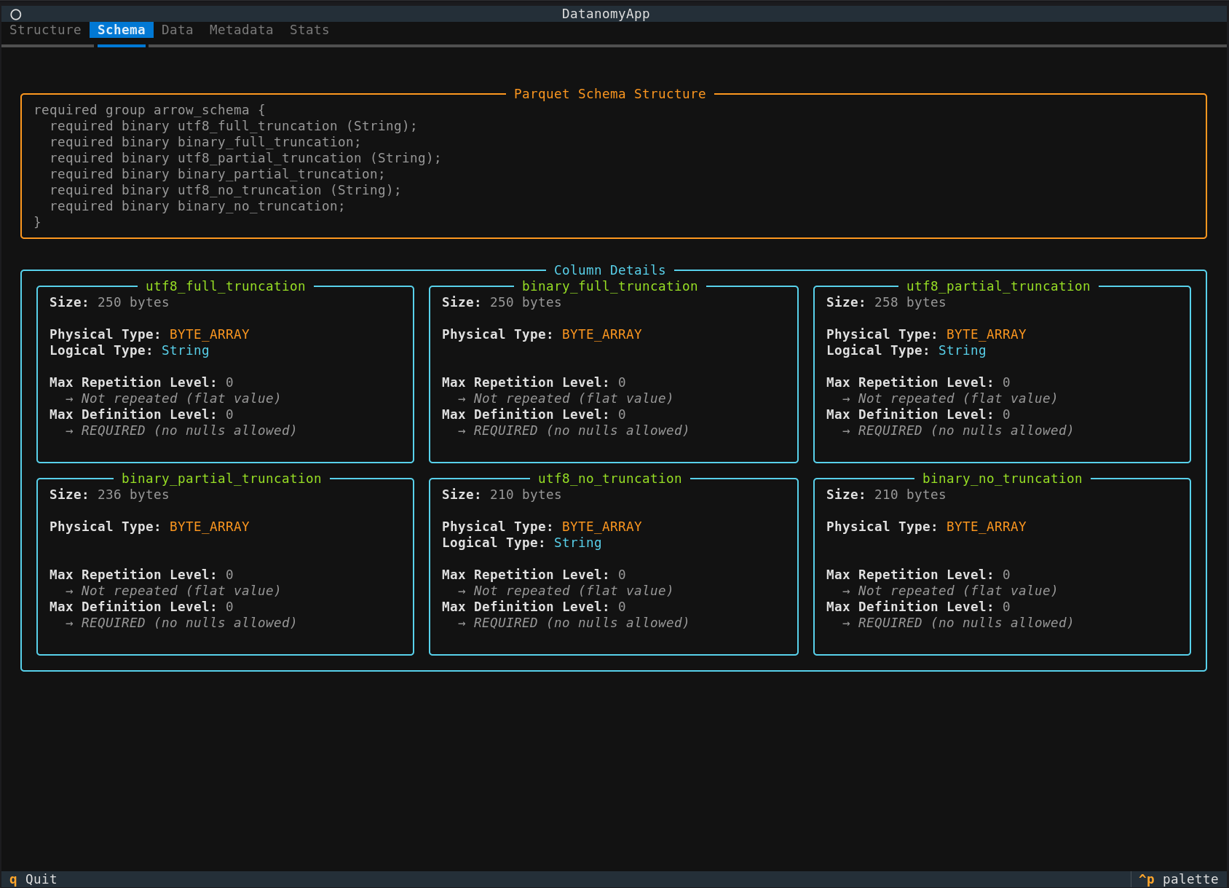Select the binary_partial_truncation column panel
The width and height of the screenshot is (1229, 888).
coord(221,479)
